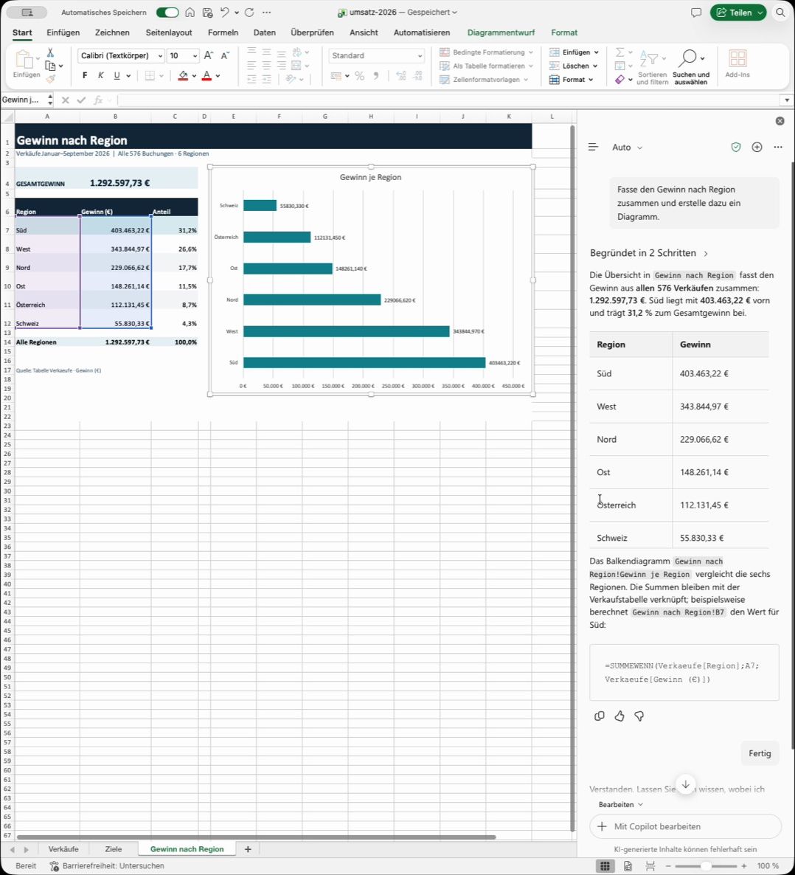Open the Format chart tab
Screen dimensions: 795x875
coord(564,32)
